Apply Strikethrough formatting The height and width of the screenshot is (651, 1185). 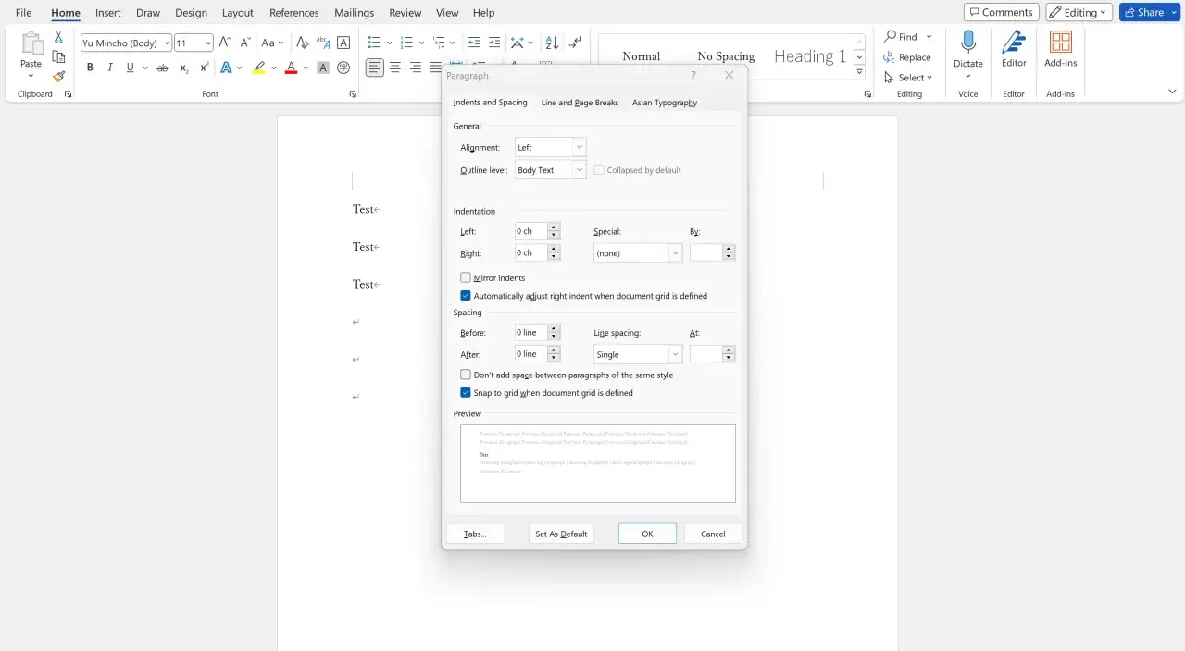163,68
